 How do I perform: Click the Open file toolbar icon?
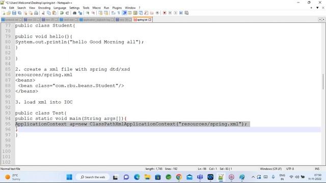(9, 13)
